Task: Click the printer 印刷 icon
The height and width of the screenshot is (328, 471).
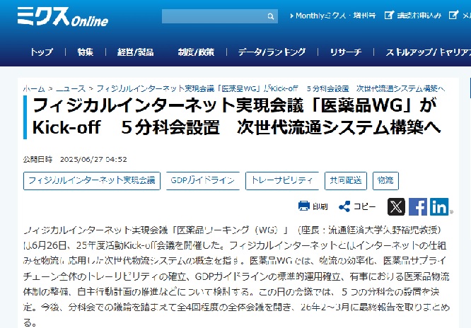Action: [x=304, y=206]
